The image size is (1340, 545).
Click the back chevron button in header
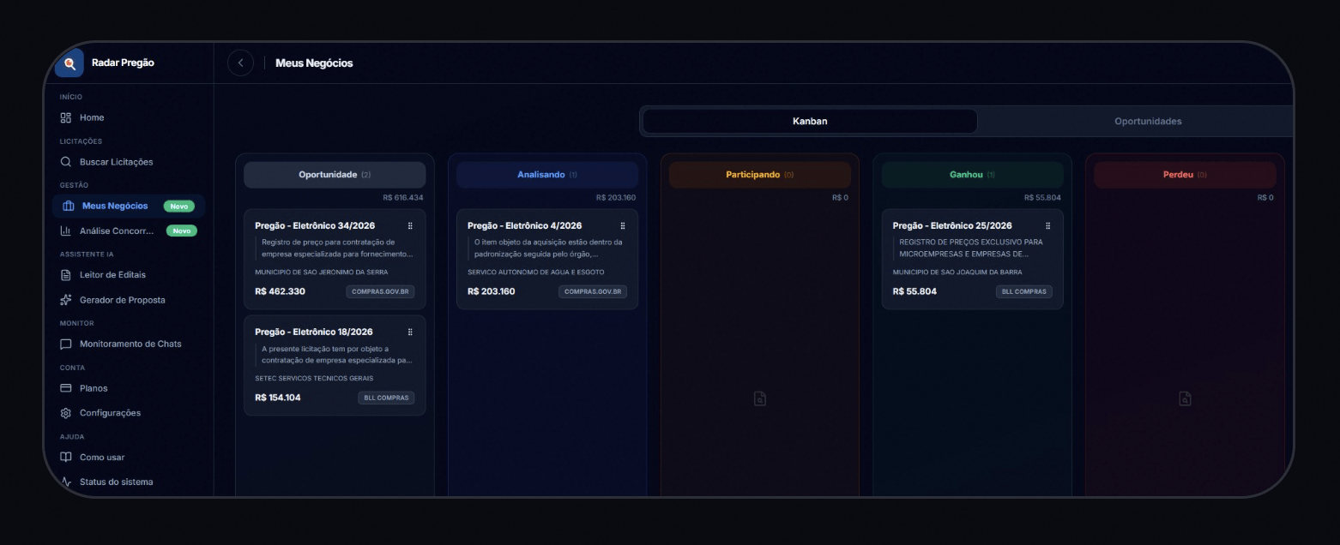240,63
